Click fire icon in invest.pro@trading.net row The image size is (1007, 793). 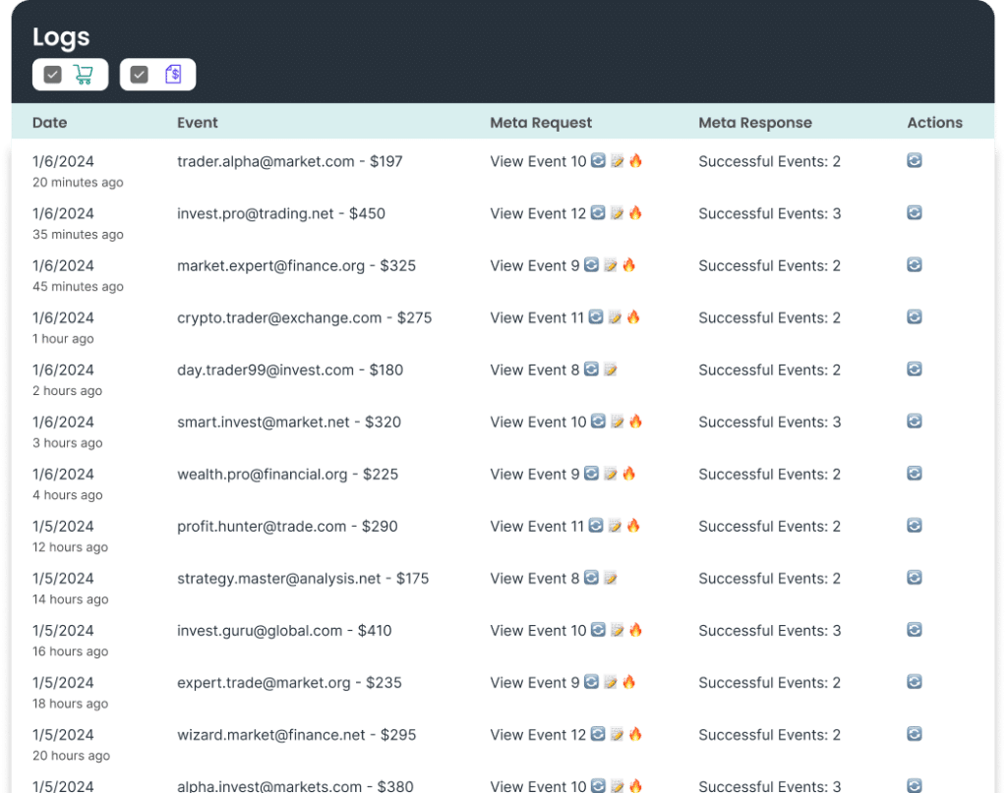635,212
